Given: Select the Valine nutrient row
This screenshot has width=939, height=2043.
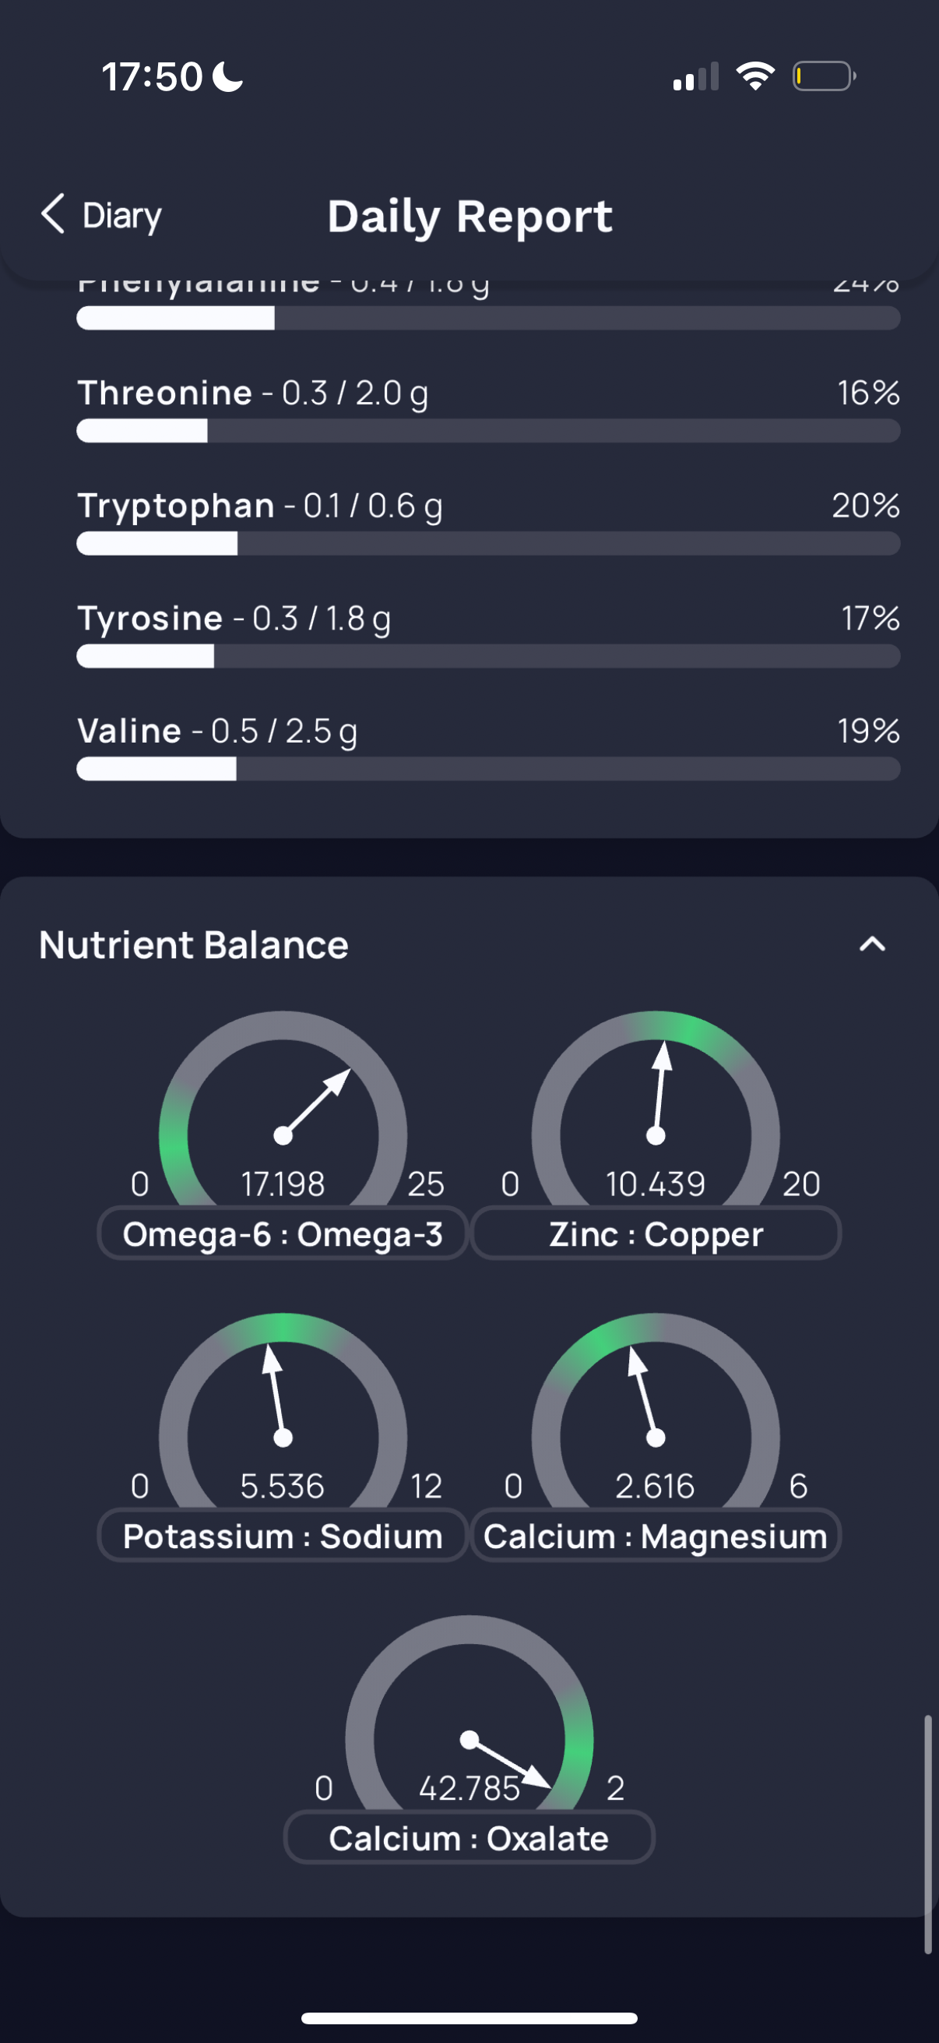Looking at the screenshot, I should coord(488,747).
